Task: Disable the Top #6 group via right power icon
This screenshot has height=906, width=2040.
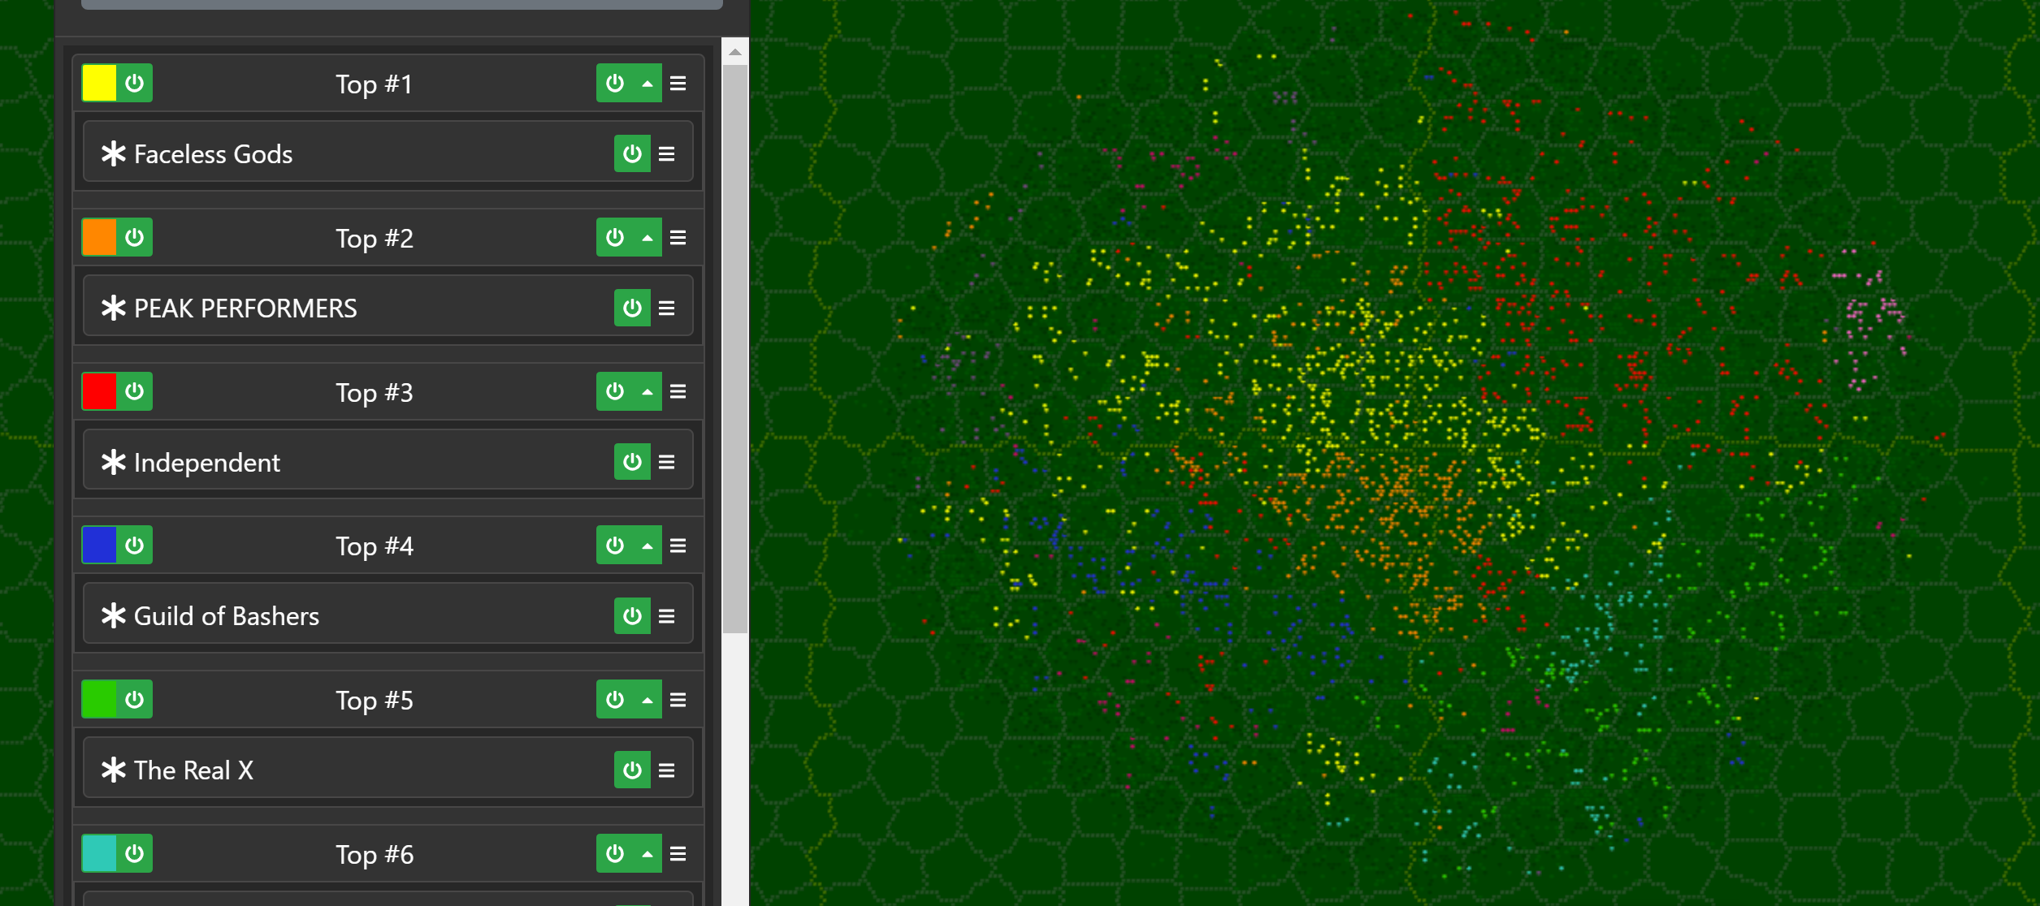Action: [615, 853]
